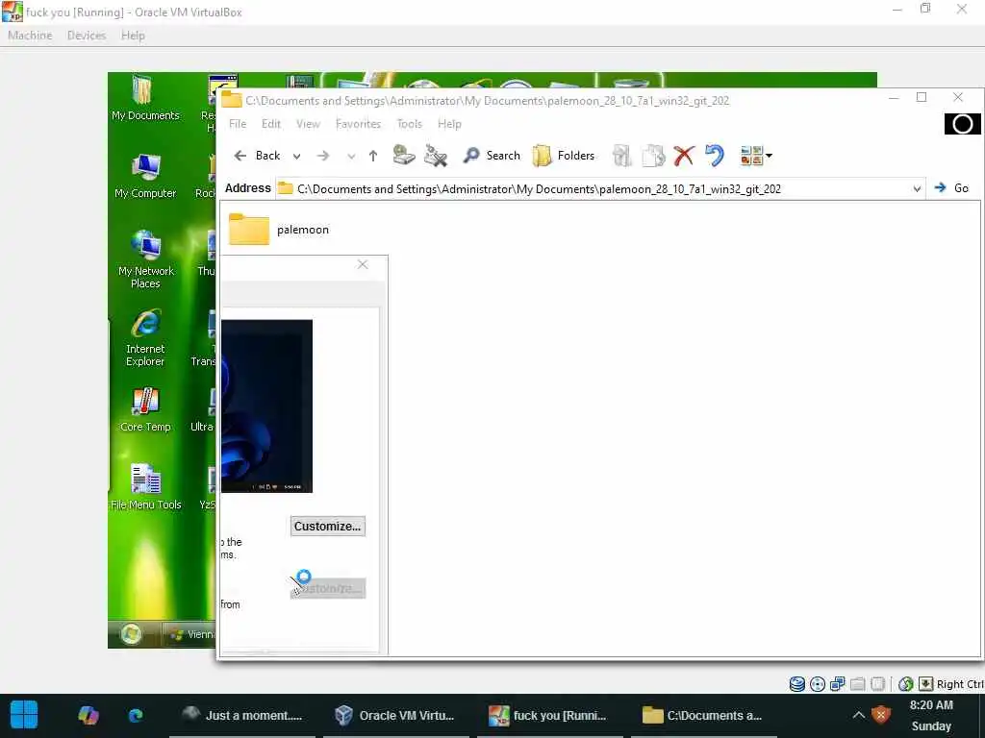Image resolution: width=985 pixels, height=738 pixels.
Task: Open the File menu in Explorer
Action: 238,124
